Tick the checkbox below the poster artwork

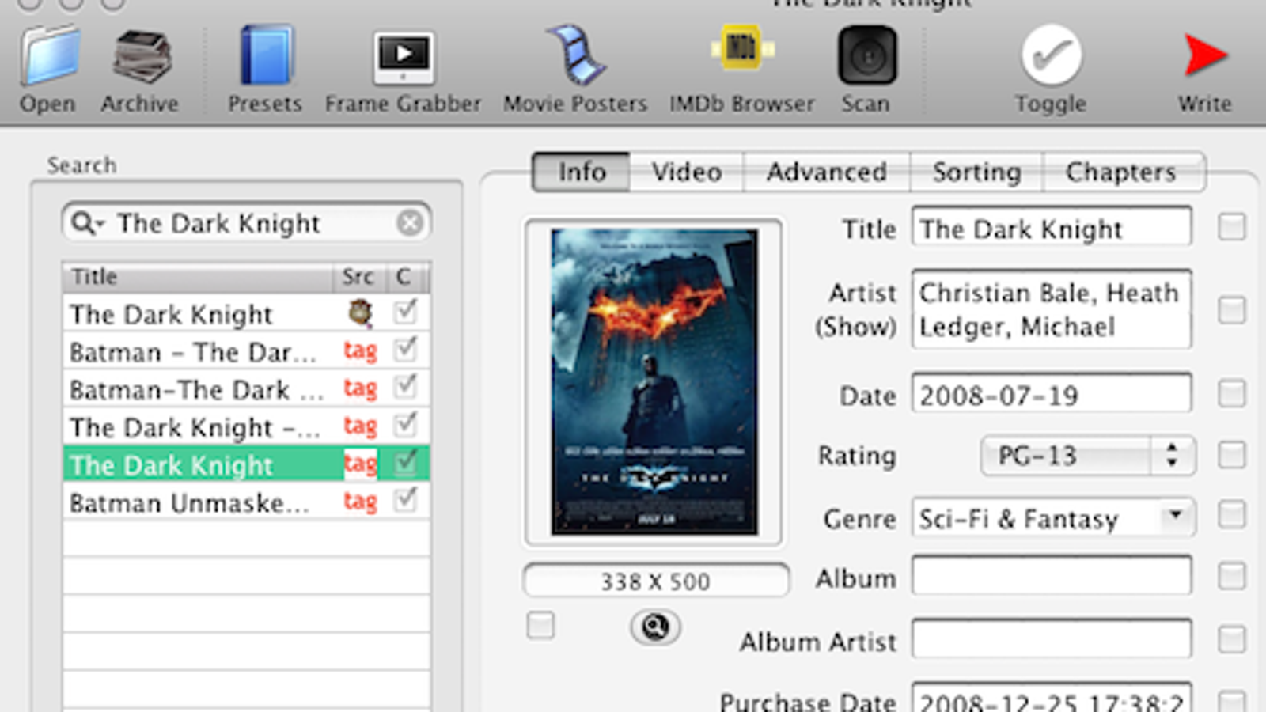[540, 626]
